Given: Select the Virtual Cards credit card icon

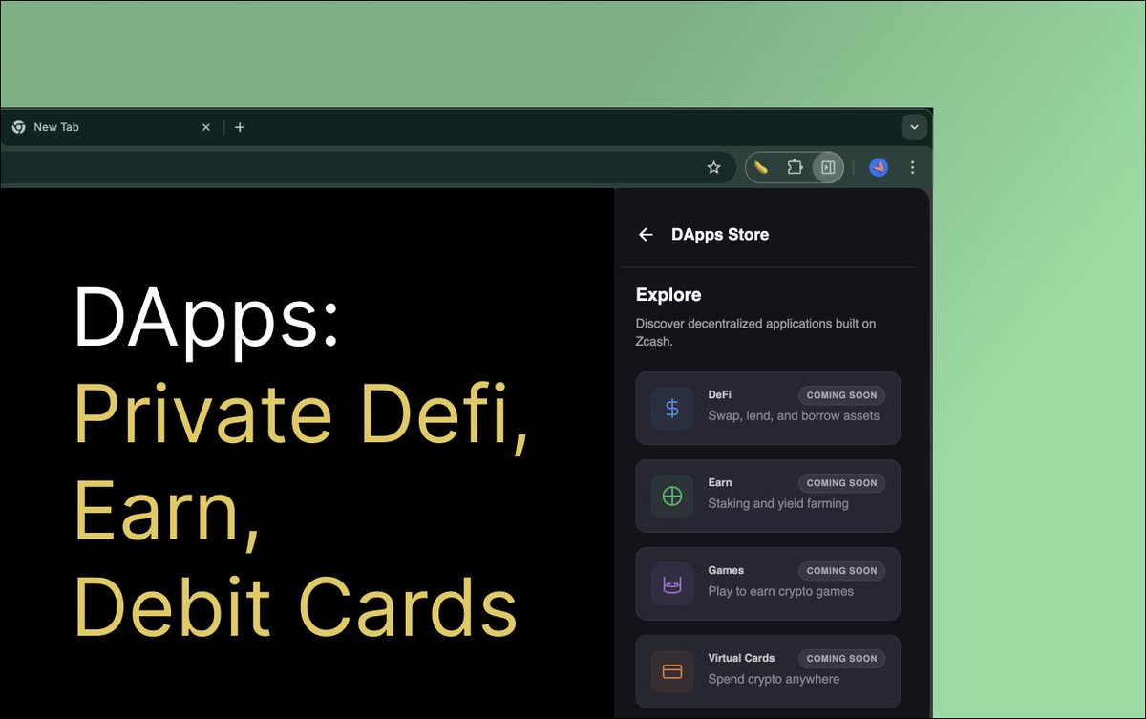Looking at the screenshot, I should [672, 672].
